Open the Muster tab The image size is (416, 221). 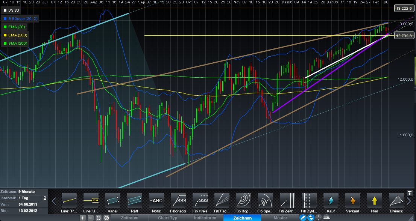280,218
